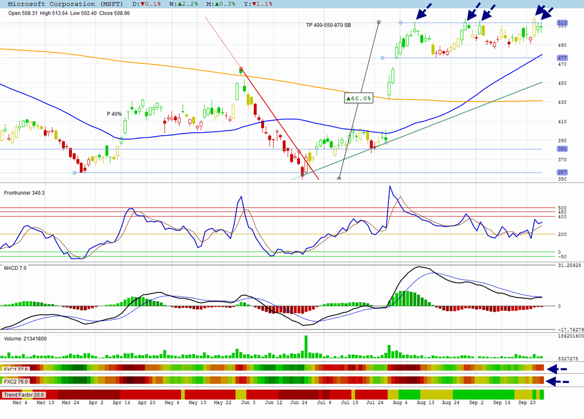Select the red circle handle atop the red trendline
The width and height of the screenshot is (584, 419).
click(x=241, y=69)
